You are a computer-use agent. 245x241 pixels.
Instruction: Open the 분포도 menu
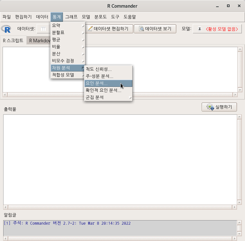101,17
